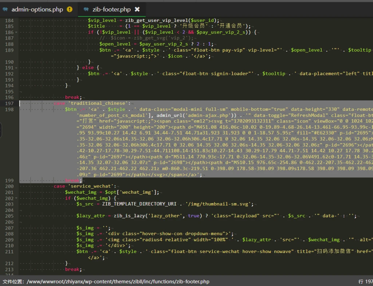
Task: Collapse the code block at line 186
Action: point(16,32)
